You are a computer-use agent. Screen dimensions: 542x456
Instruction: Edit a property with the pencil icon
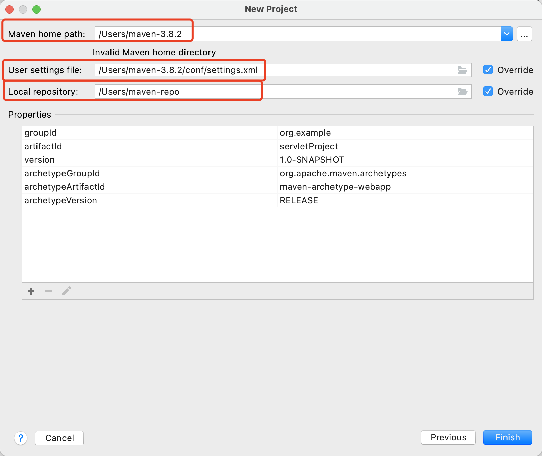point(66,291)
